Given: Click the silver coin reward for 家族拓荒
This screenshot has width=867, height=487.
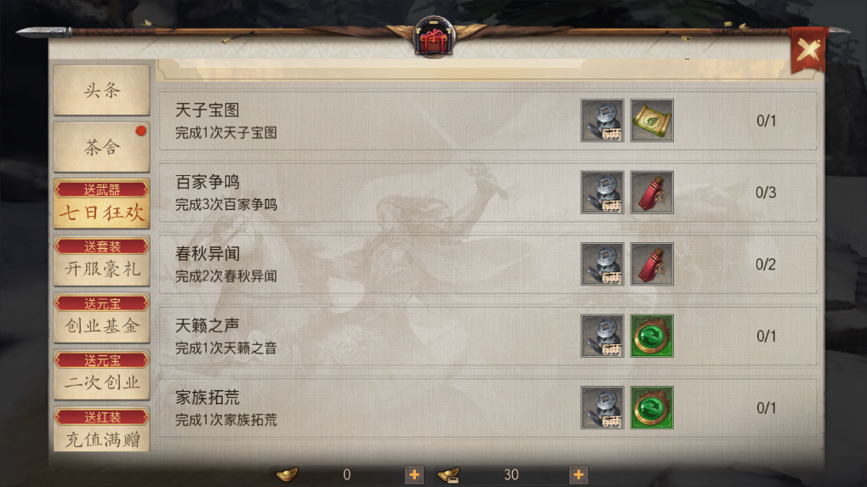Looking at the screenshot, I should pos(602,407).
